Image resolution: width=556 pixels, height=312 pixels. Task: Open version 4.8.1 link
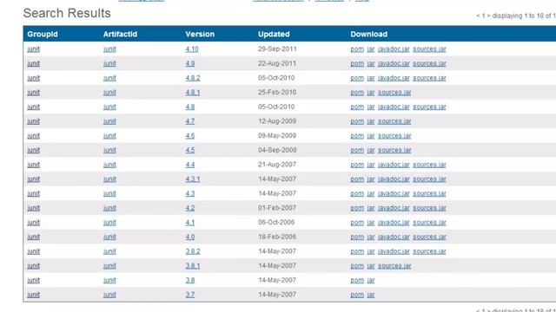[x=193, y=93]
